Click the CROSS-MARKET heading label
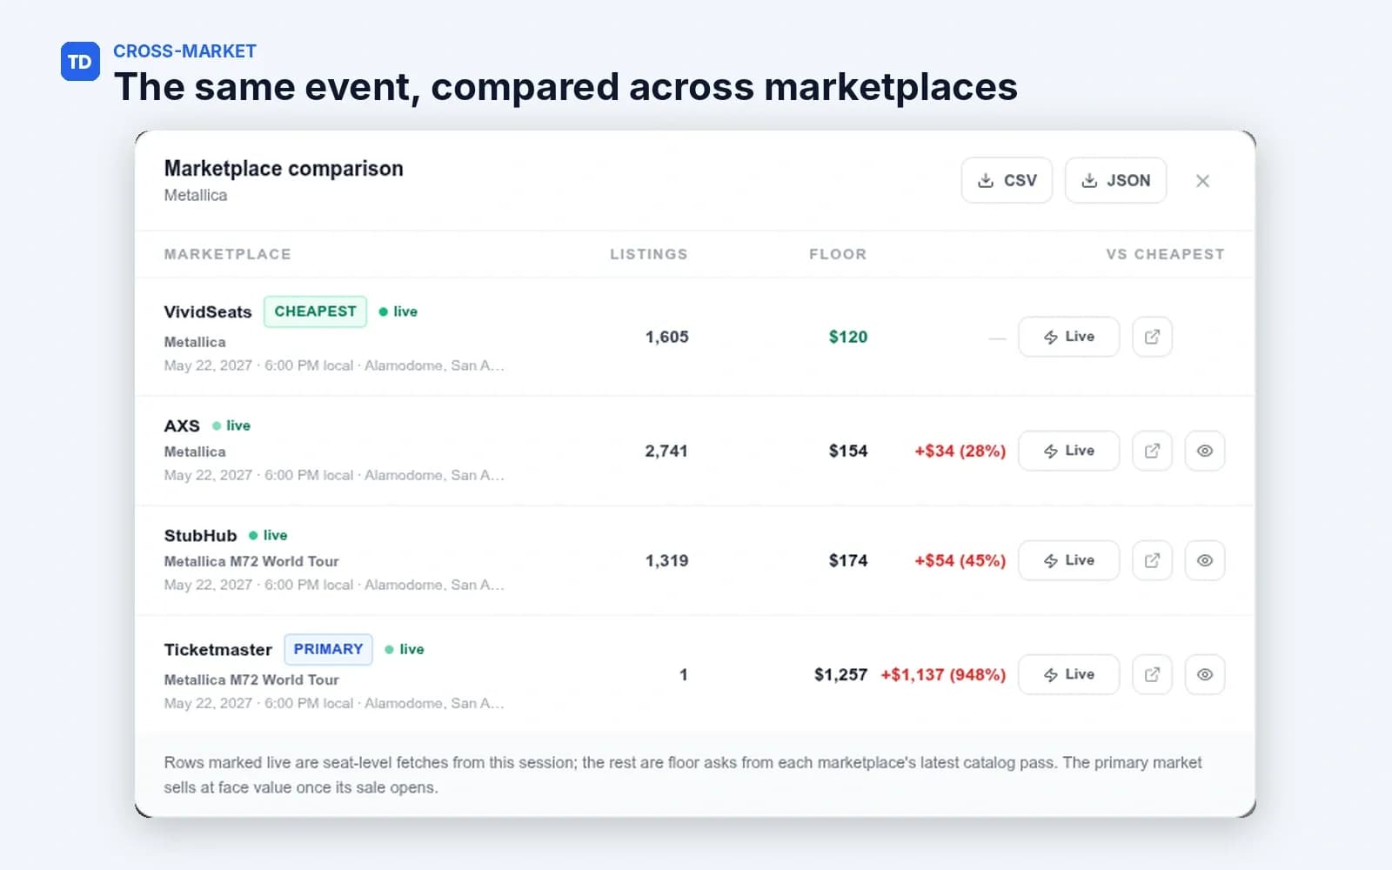 [x=184, y=51]
